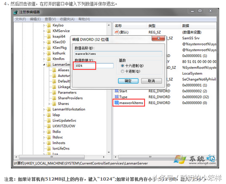The width and height of the screenshot is (226, 184).
Task: Click the 数值数据 input field
Action: (94, 66)
